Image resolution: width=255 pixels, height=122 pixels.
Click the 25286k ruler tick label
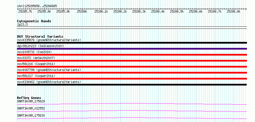point(82,11)
